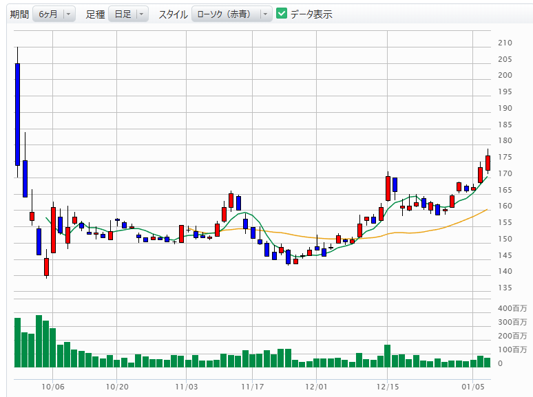
Task: Click the 100百万 volume axis label
Action: 511,350
